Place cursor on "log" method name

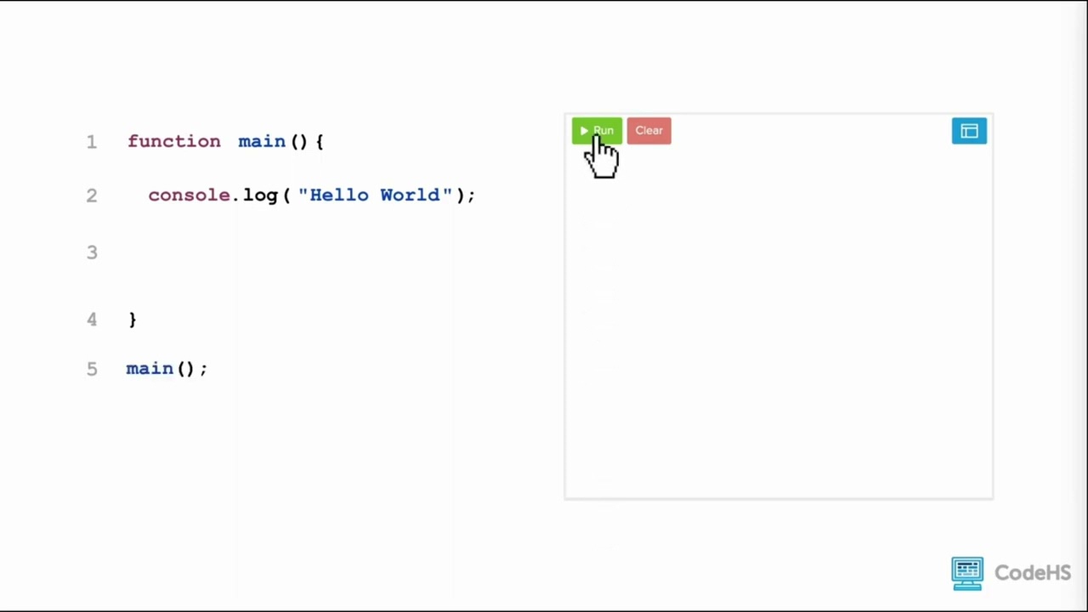pos(260,195)
